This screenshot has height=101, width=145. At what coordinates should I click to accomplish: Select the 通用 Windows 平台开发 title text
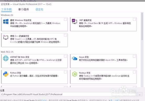click(21, 20)
